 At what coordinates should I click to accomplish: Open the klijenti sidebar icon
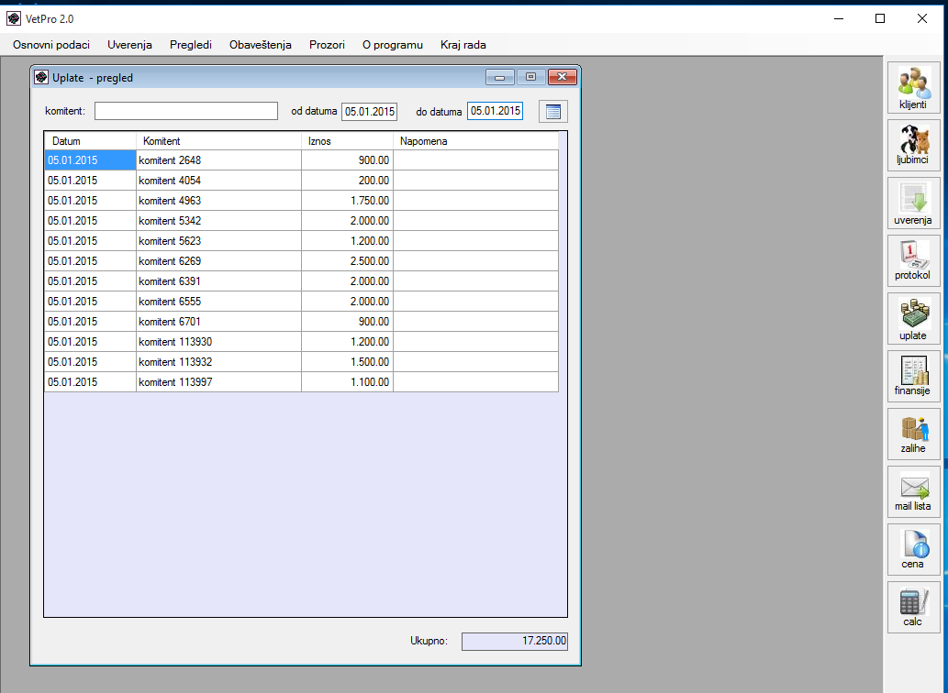913,89
